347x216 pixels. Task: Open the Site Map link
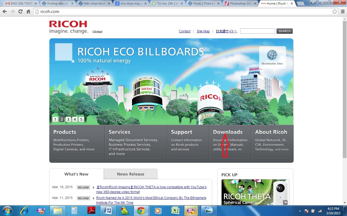[x=203, y=31]
